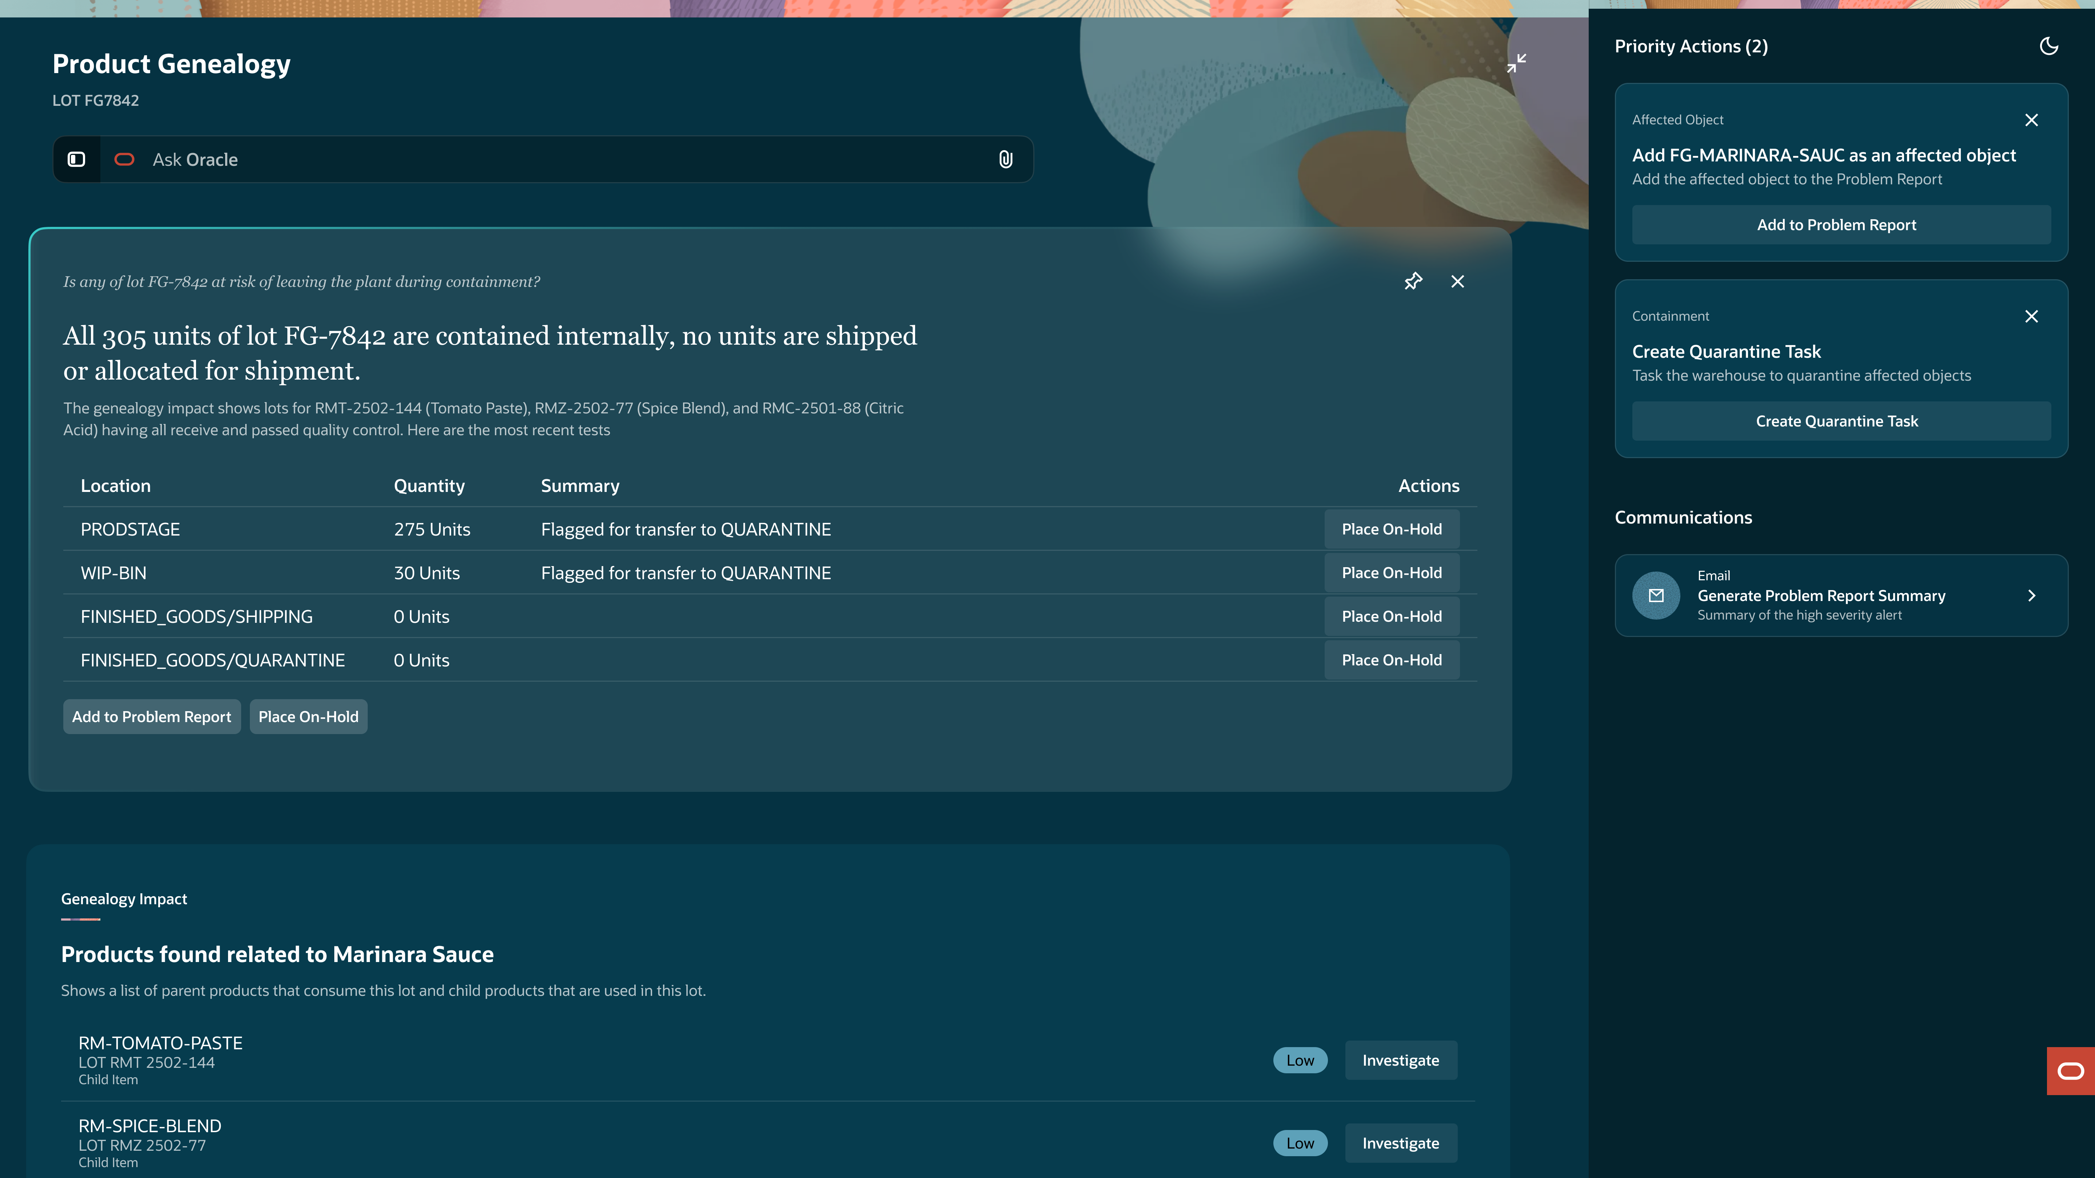Click the RM-SPICE-BLEND item name
The image size is (2095, 1178).
tap(149, 1126)
